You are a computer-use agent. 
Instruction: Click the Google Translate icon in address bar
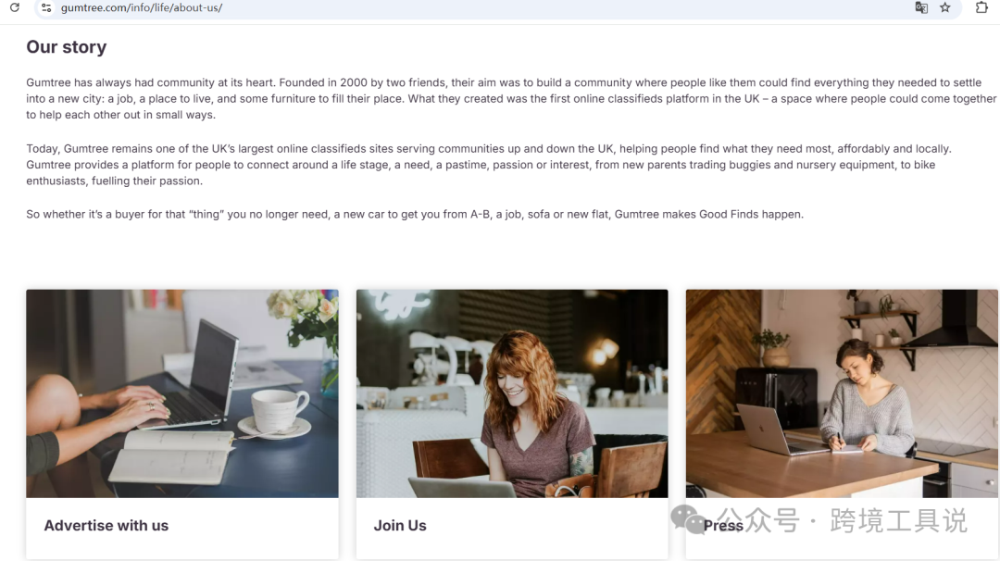(x=921, y=7)
